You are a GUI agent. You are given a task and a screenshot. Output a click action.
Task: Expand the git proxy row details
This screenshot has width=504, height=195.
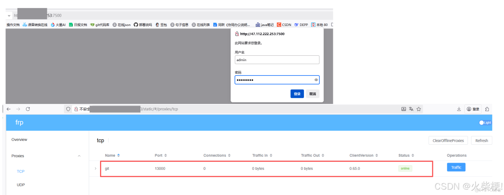(x=95, y=168)
